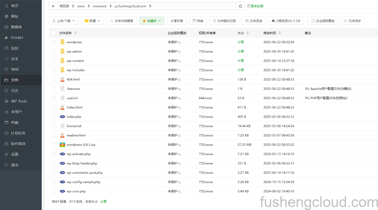This screenshot has width=378, height=210.
Task: Click 644/root permission of .user.ini
Action: click(x=205, y=98)
